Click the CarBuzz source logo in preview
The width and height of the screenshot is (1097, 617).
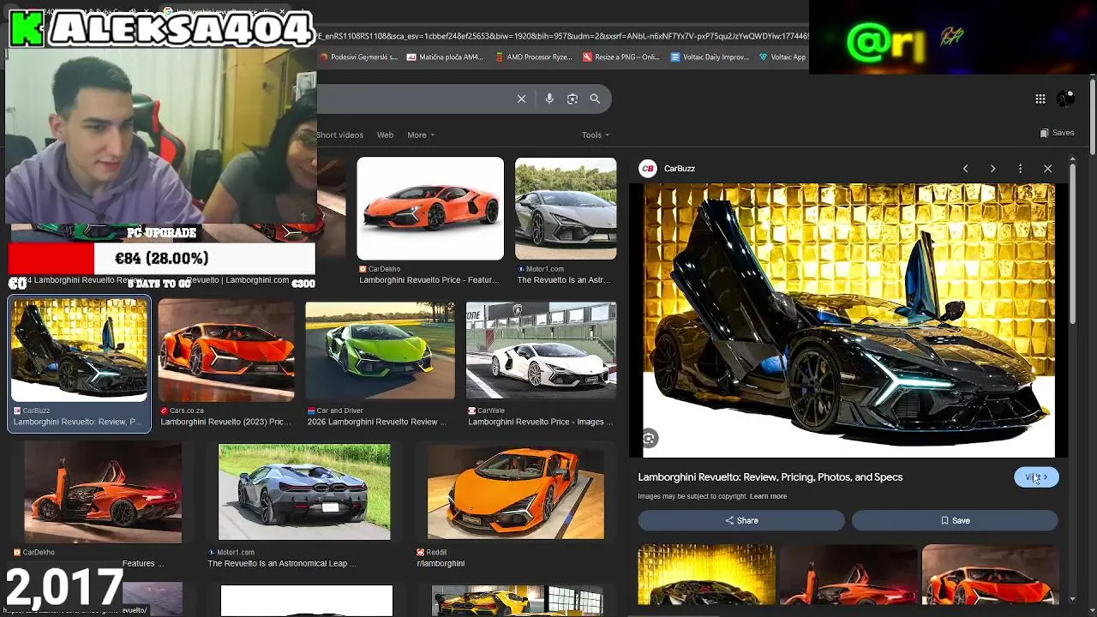click(x=648, y=169)
